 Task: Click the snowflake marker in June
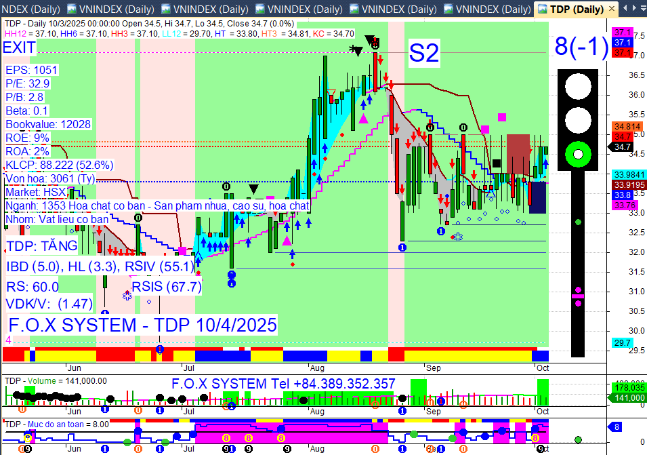[x=127, y=296]
